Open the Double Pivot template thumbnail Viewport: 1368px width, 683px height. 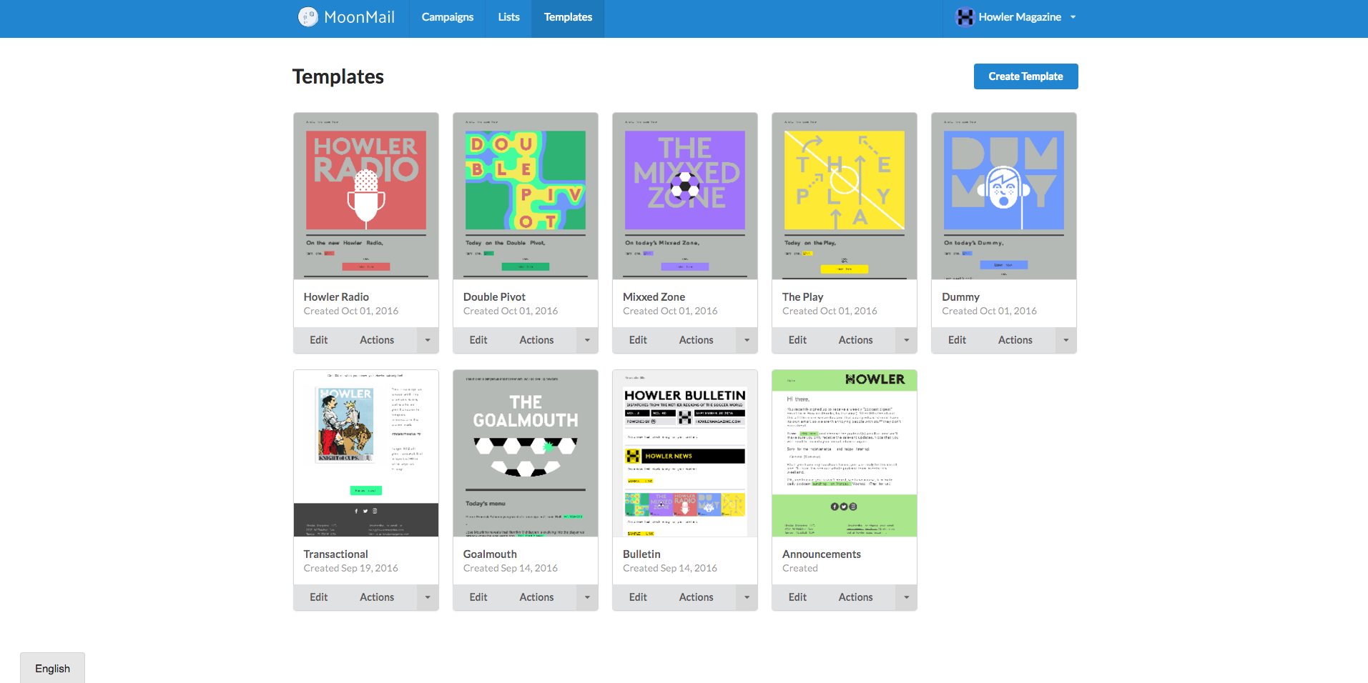click(x=526, y=196)
